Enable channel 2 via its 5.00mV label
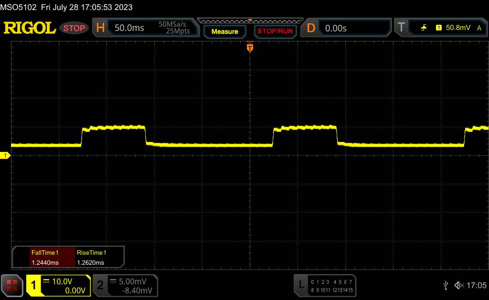489x300 pixels. tap(126, 285)
